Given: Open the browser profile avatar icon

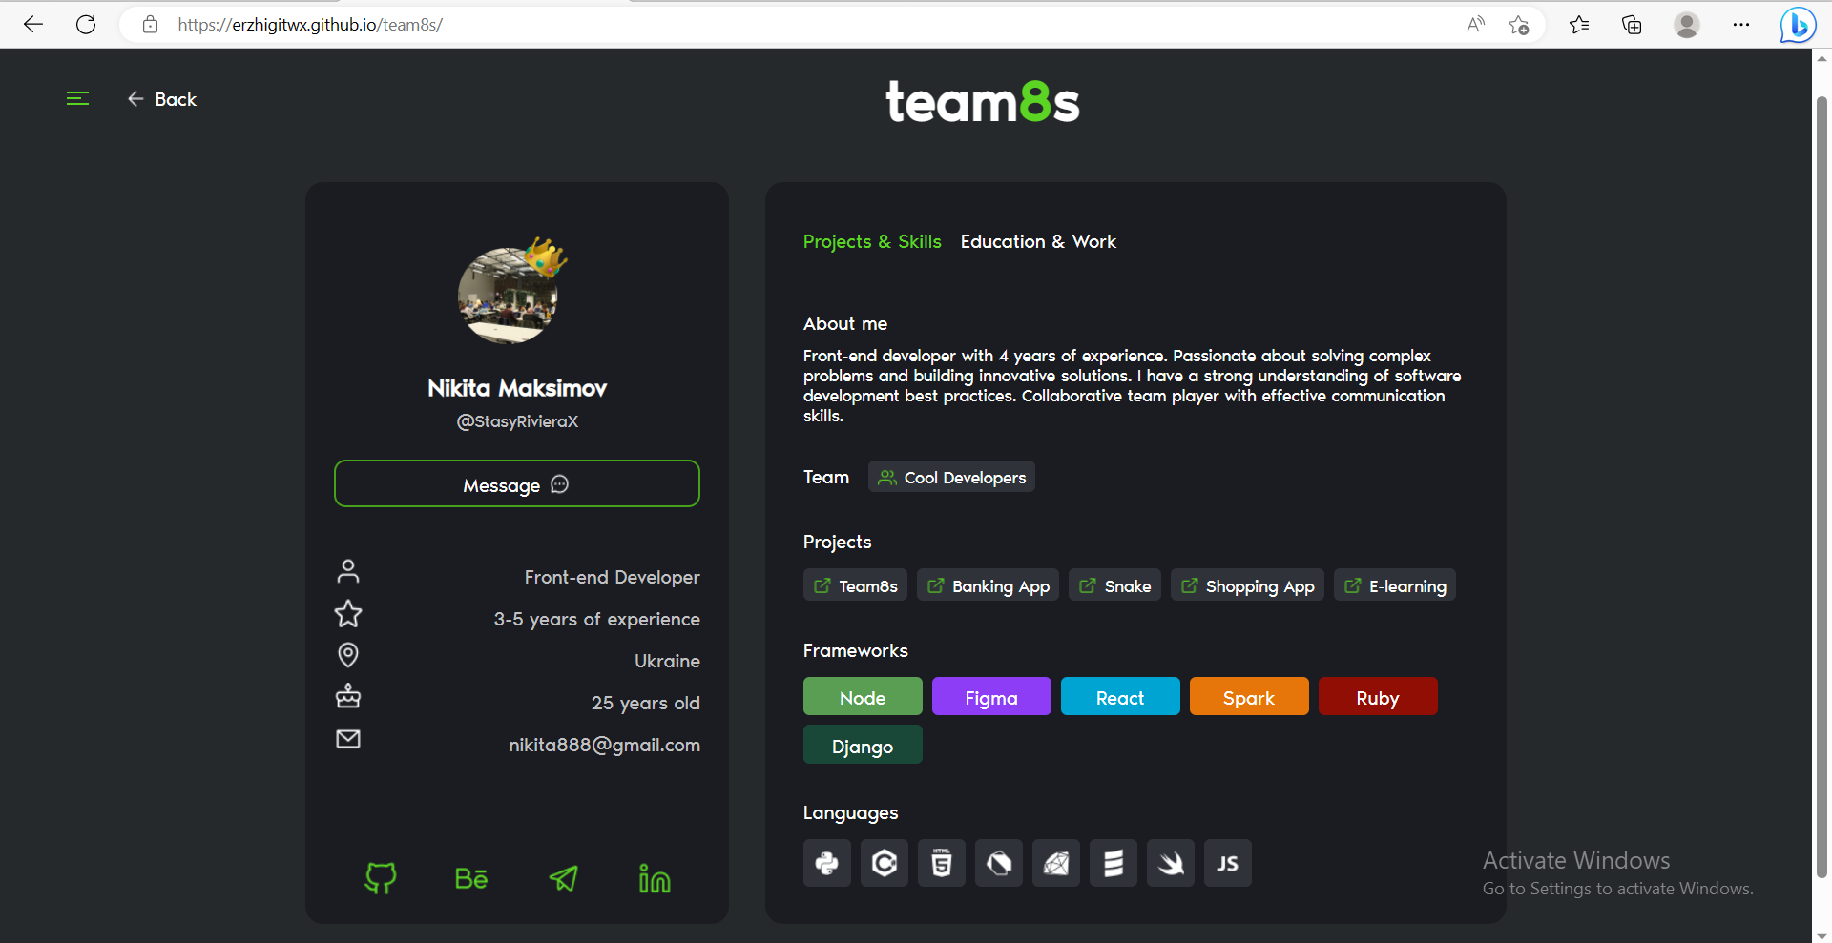Looking at the screenshot, I should (1687, 25).
